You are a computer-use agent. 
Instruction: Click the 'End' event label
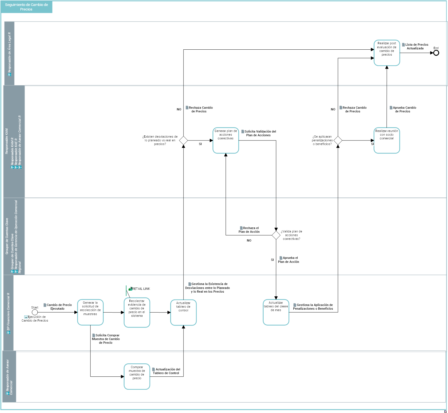point(436,48)
